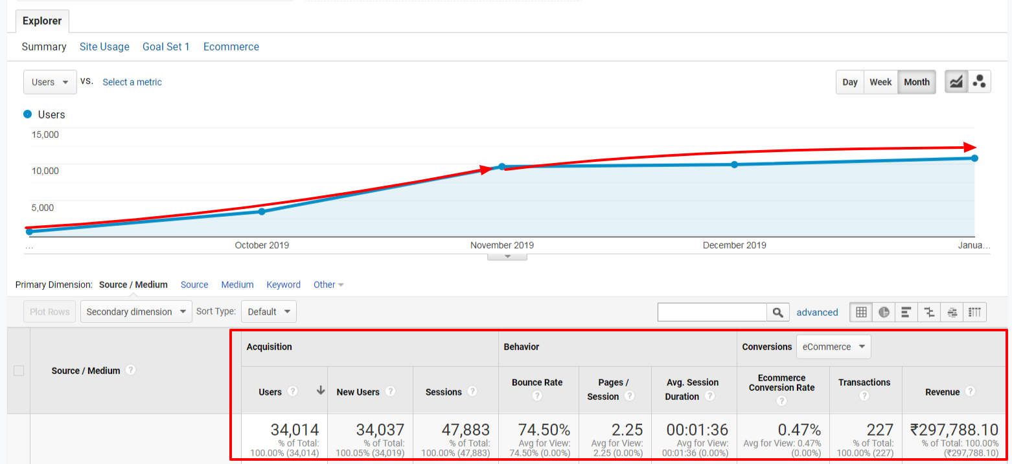The width and height of the screenshot is (1012, 464).
Task: Select Source / Medium primary dimension
Action: click(133, 285)
